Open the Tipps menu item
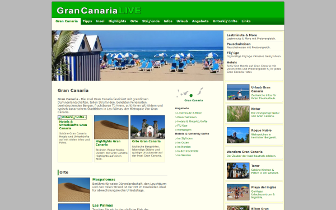Image resolution: width=336 pixels, height=210 pixels. [87, 21]
